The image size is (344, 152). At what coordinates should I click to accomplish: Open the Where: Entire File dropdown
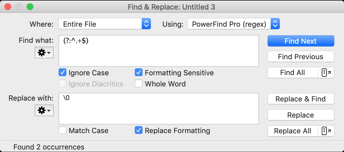click(x=100, y=24)
